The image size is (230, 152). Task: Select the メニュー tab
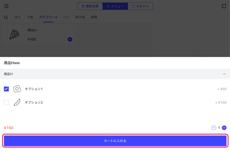tap(115, 6)
